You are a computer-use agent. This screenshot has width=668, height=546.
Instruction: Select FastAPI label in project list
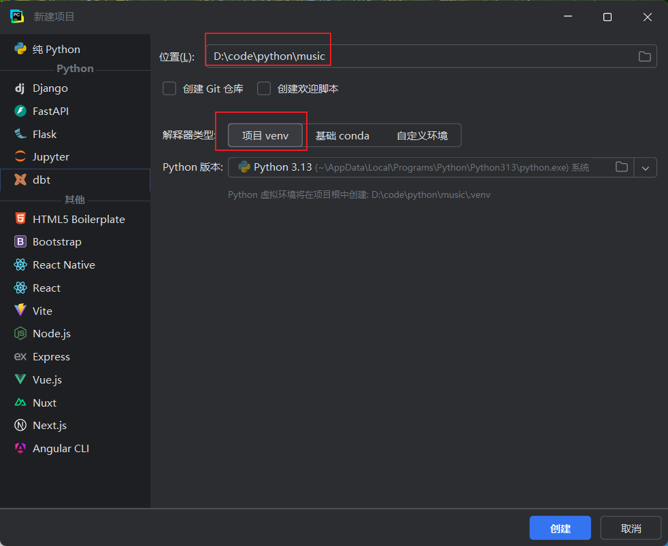tap(50, 111)
